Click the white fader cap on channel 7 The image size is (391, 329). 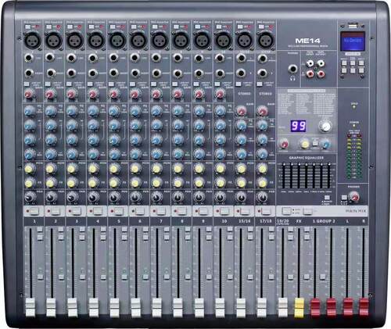click(157, 308)
